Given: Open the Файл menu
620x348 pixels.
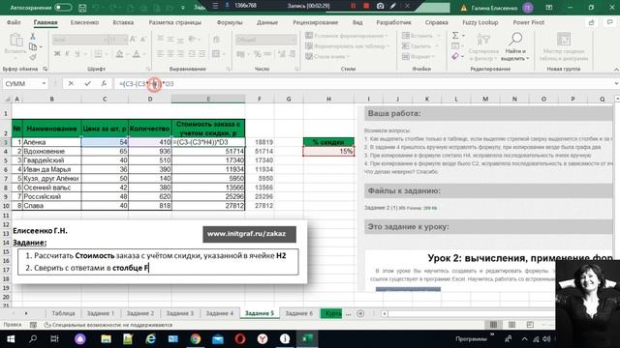Looking at the screenshot, I should [14, 22].
